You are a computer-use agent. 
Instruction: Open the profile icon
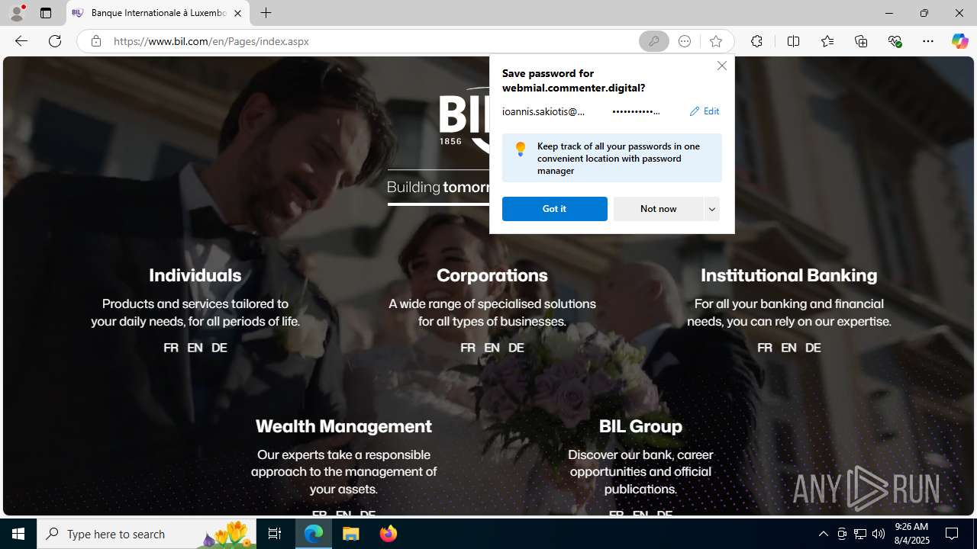pos(16,13)
